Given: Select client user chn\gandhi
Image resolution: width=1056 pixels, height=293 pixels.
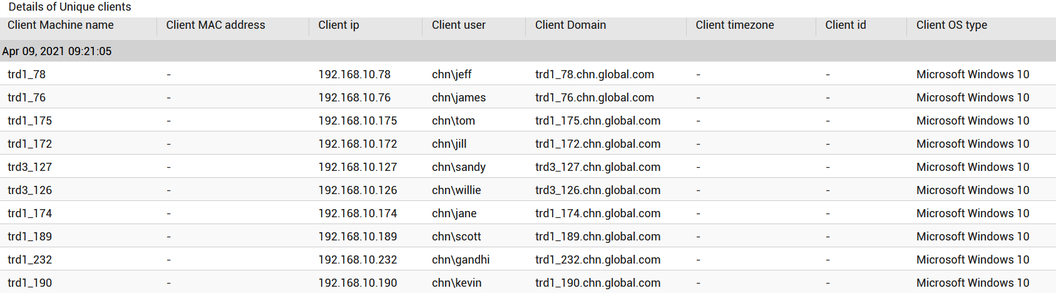Looking at the screenshot, I should pos(461,260).
